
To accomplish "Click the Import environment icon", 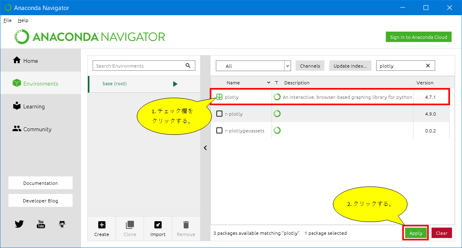I will [158, 225].
